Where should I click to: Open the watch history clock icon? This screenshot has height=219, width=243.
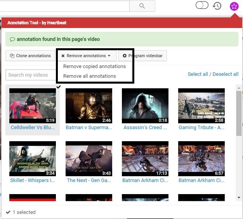coord(217,6)
